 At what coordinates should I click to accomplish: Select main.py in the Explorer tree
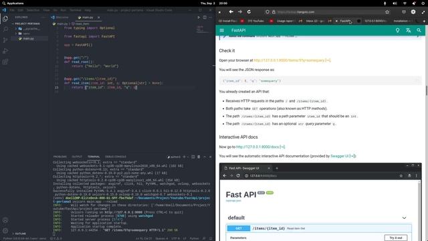coord(28,39)
